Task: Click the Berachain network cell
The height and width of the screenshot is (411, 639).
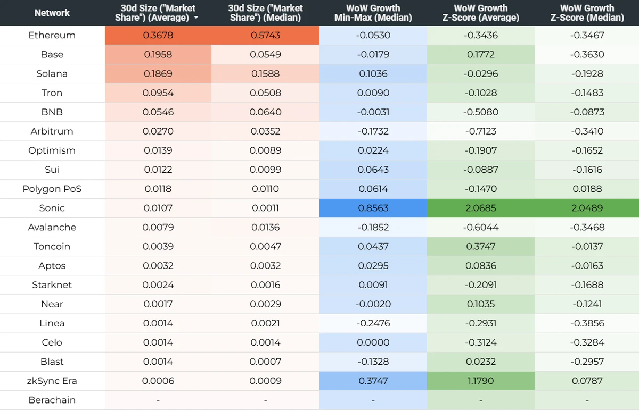Action: [x=52, y=400]
